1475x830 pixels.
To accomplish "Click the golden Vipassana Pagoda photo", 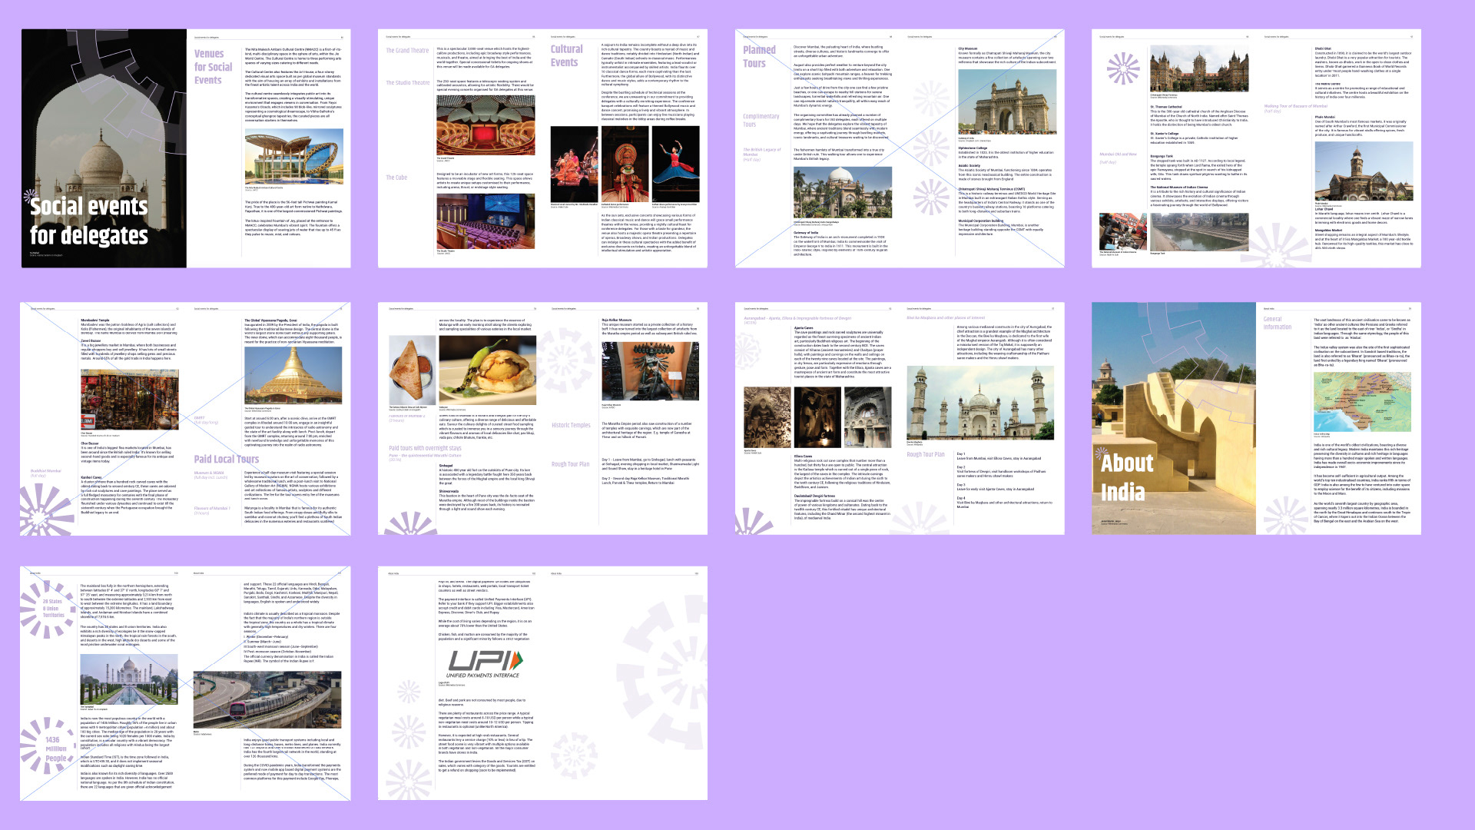I will pos(293,376).
